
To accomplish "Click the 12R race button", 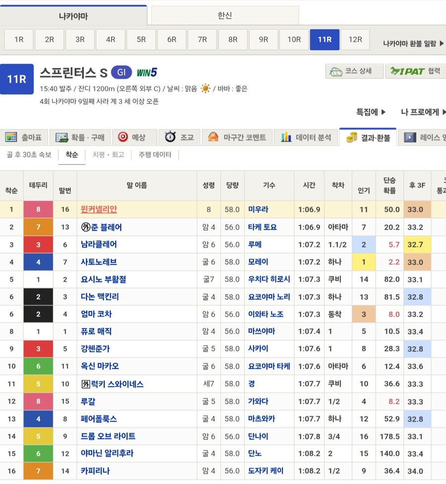I will [355, 39].
